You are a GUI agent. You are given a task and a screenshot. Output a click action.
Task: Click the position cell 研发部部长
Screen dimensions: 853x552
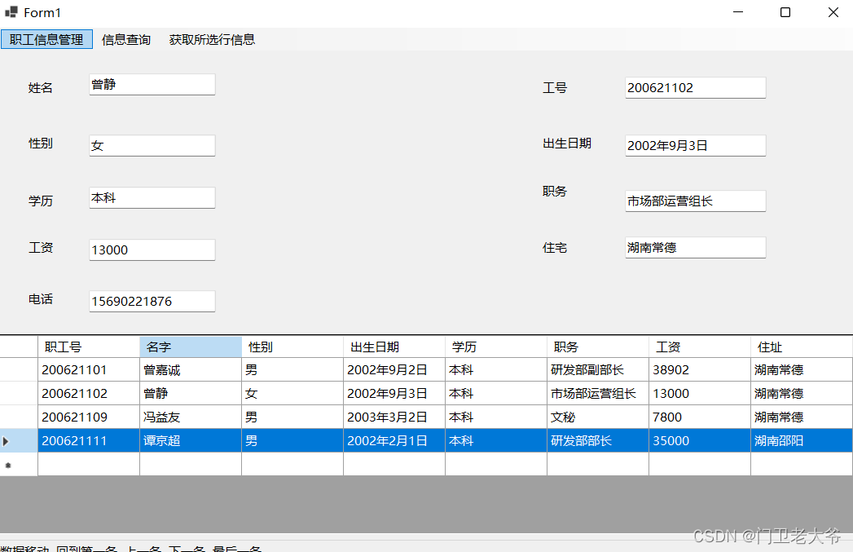[x=597, y=441]
